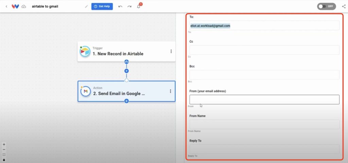Open the Workload logo home icon
The height and width of the screenshot is (163, 348).
click(x=15, y=6)
